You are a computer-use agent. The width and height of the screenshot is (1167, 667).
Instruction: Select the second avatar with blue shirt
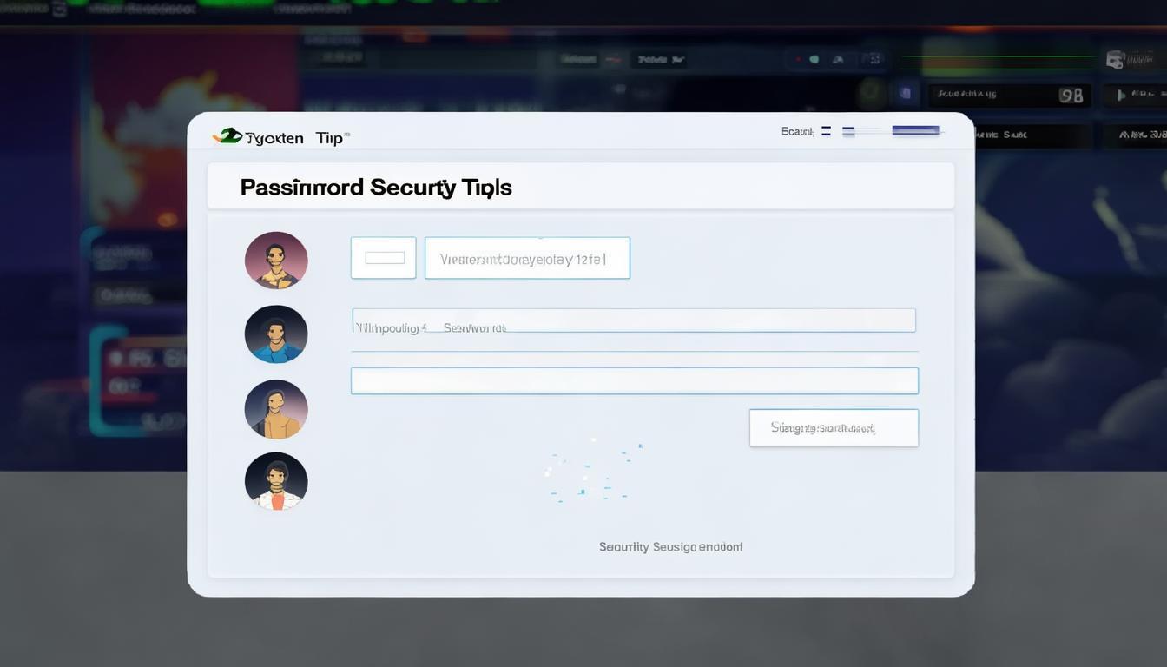276,334
